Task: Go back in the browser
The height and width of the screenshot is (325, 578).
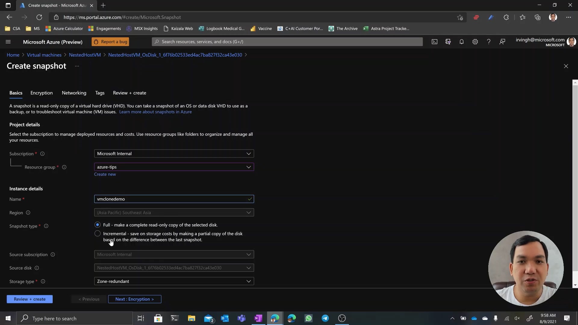Action: coord(9,17)
